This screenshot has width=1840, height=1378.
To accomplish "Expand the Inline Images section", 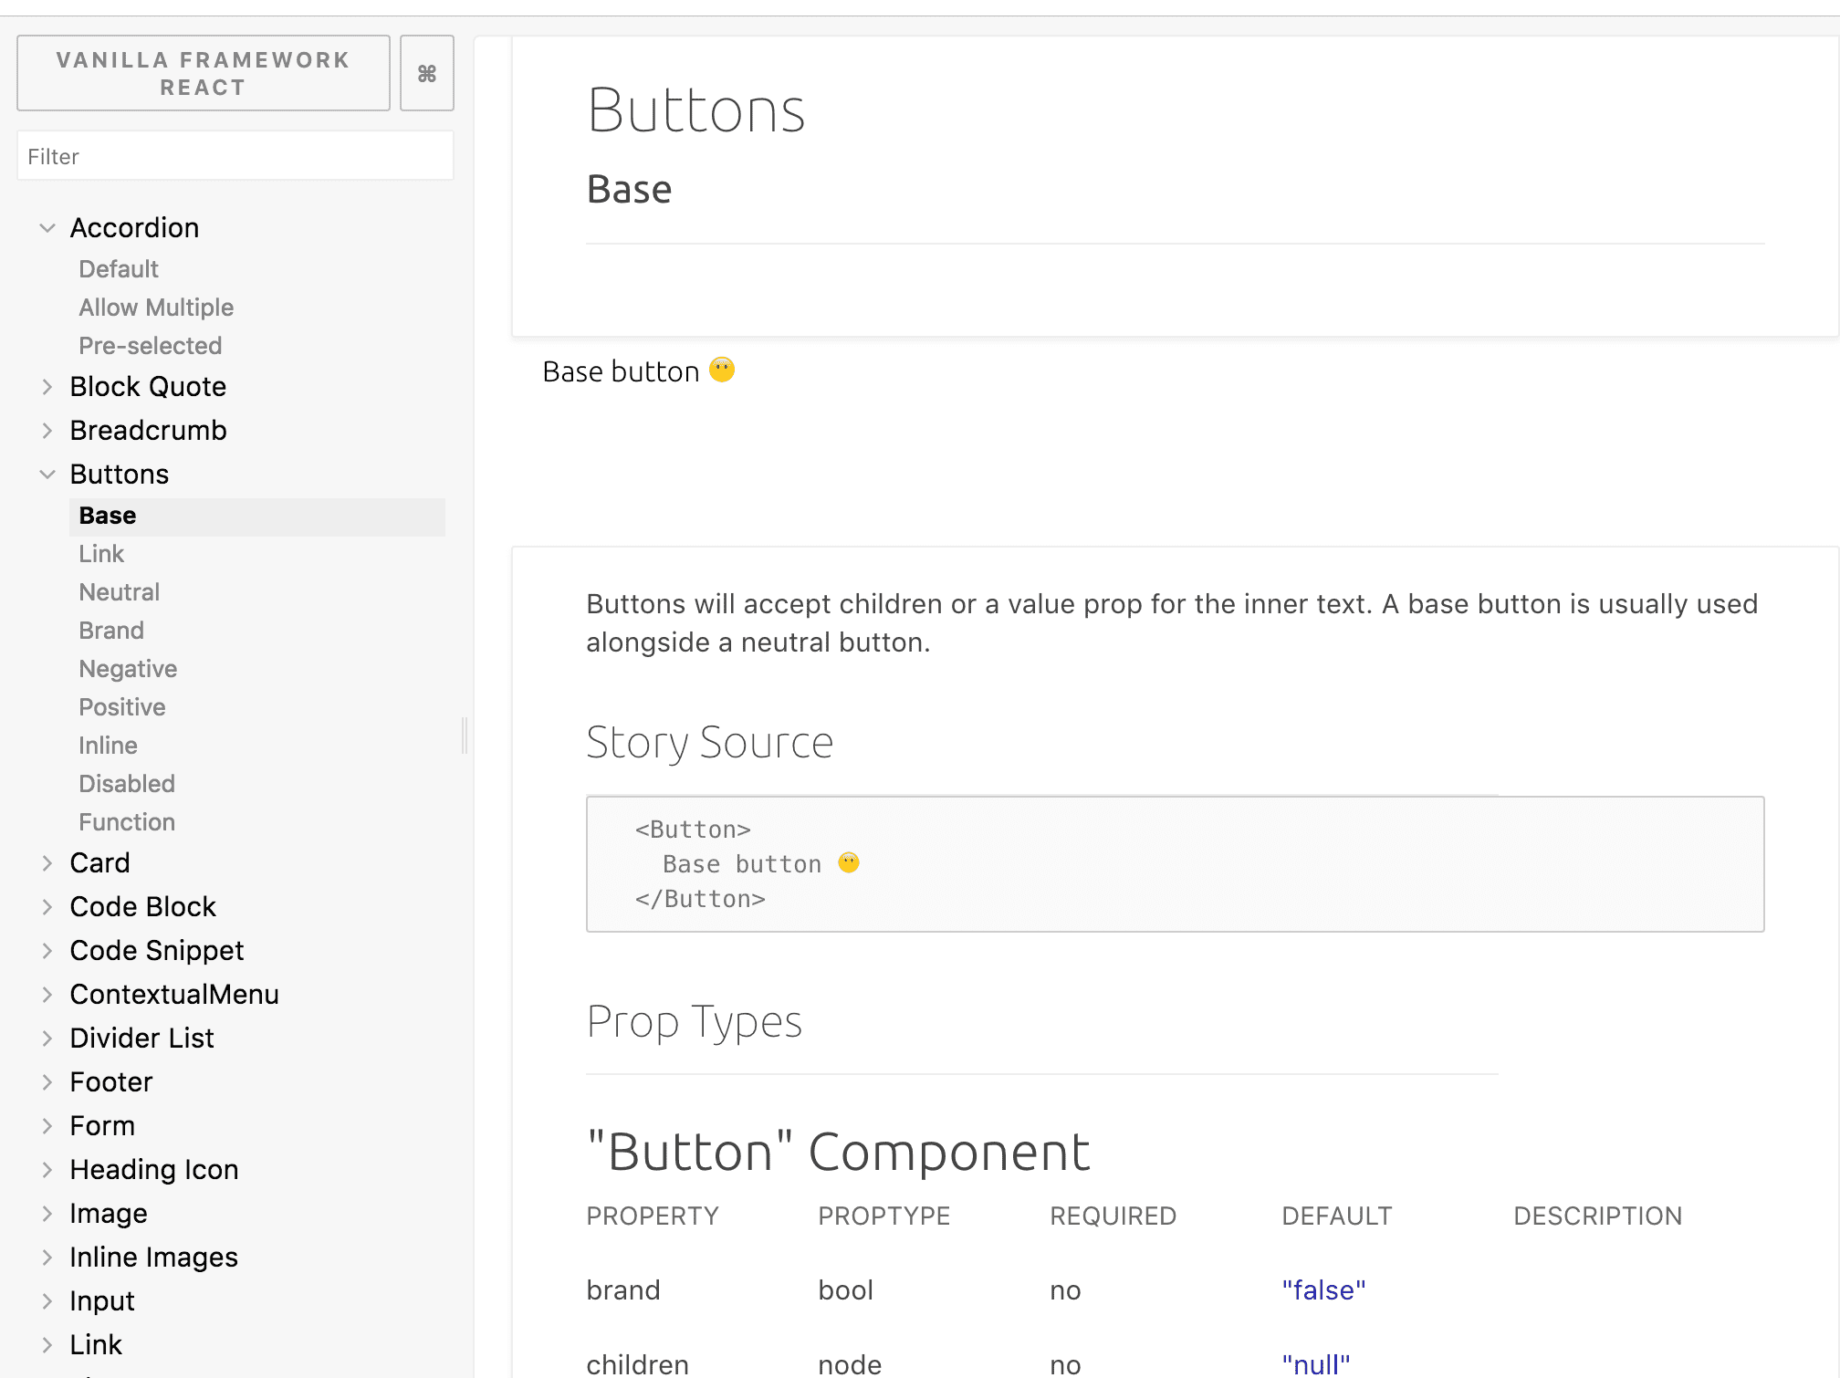I will pyautogui.click(x=153, y=1257).
